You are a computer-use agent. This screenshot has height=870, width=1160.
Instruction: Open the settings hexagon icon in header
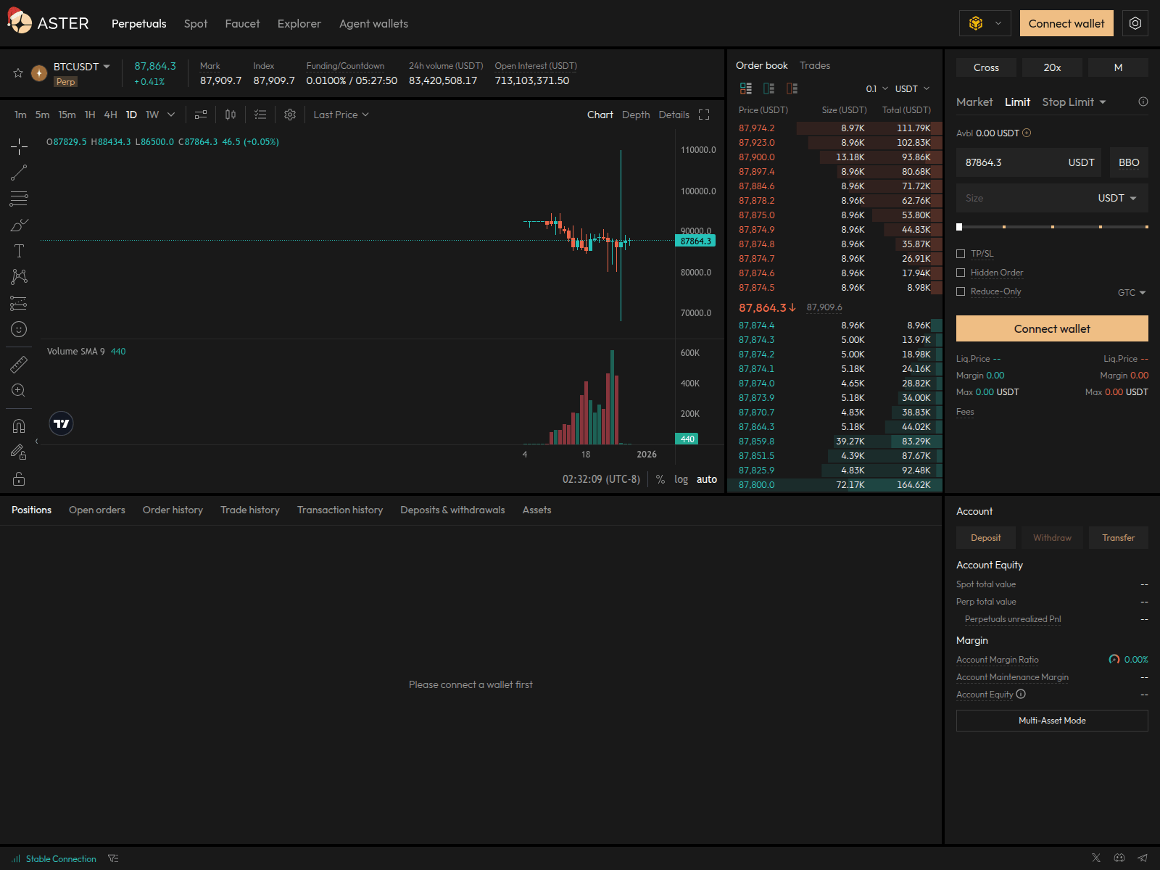(1135, 23)
